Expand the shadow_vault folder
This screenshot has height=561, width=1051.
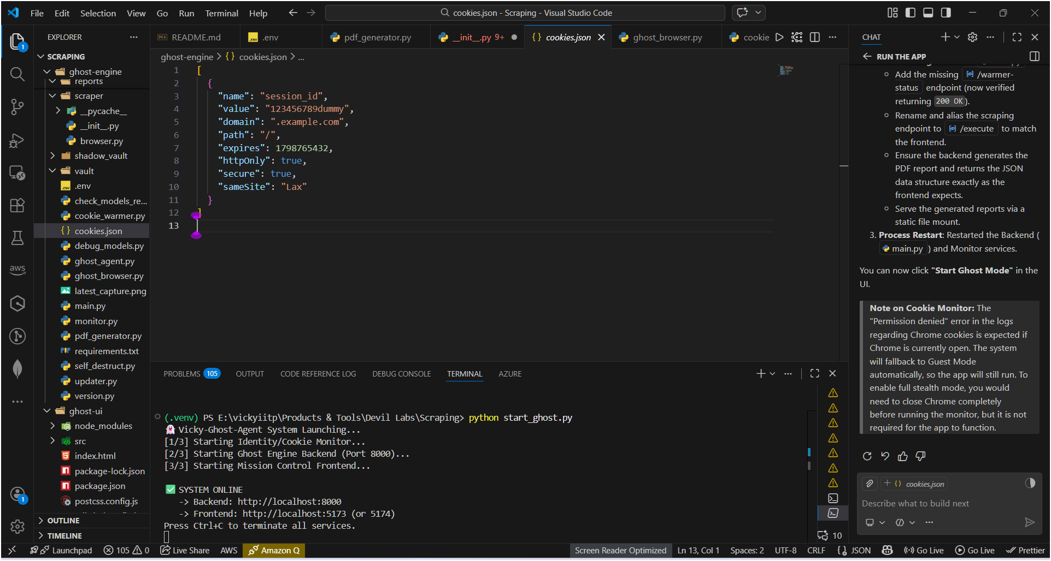click(x=101, y=156)
